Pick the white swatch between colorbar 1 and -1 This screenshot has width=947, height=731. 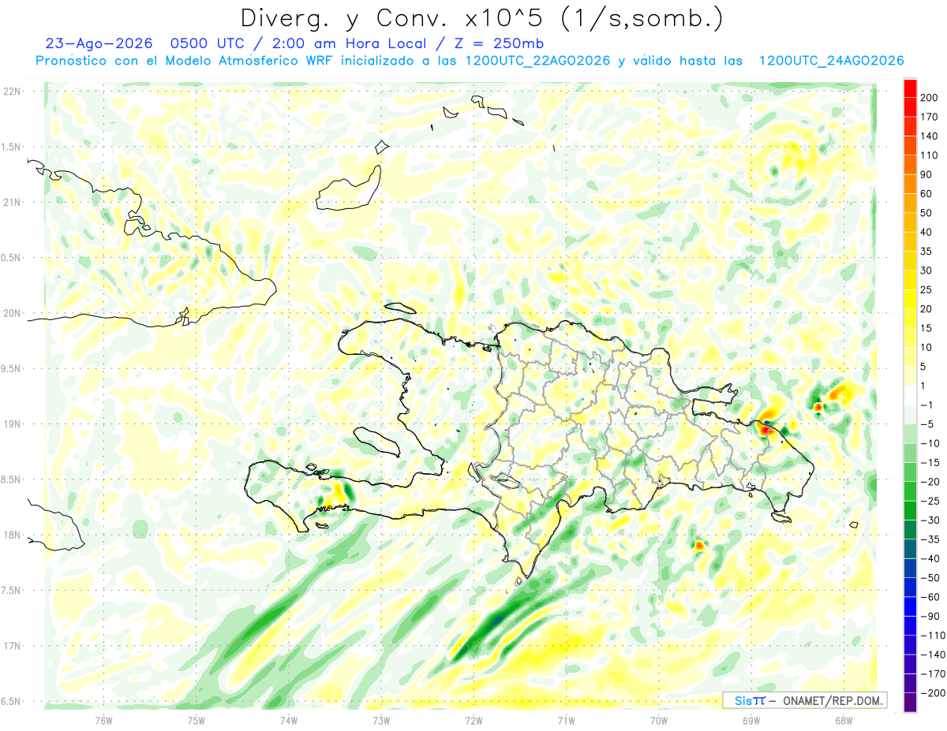pos(910,395)
